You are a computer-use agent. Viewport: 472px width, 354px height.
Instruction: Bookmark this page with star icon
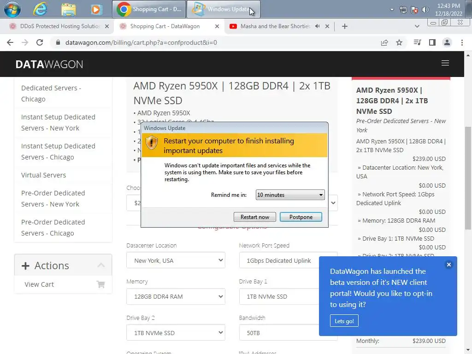399,42
